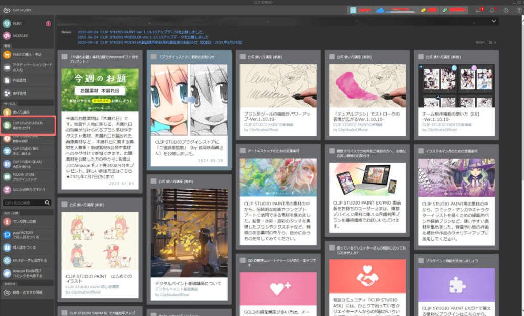This screenshot has width=524, height=316.
Task: Open the 同人誌をつくる item
Action: (27, 247)
